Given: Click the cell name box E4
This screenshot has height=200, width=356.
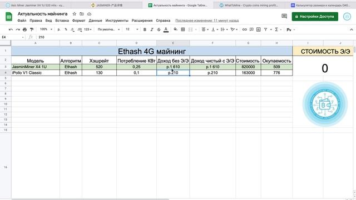Looking at the screenshot, I should tap(12, 37).
